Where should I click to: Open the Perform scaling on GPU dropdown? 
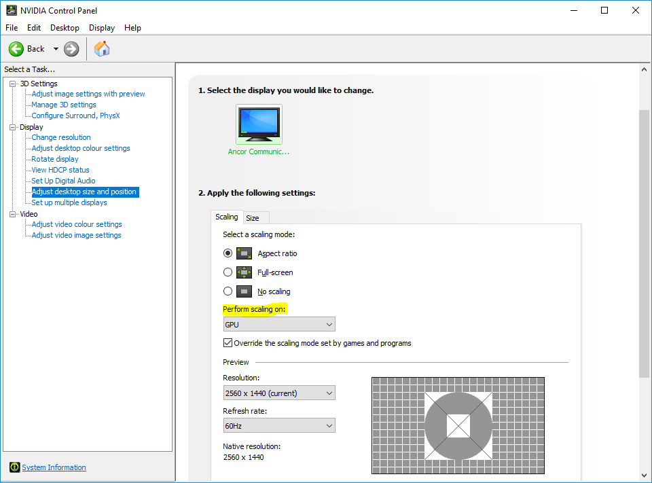tap(279, 325)
